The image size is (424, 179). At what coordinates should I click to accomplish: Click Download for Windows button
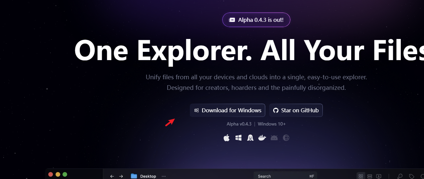coord(228,110)
